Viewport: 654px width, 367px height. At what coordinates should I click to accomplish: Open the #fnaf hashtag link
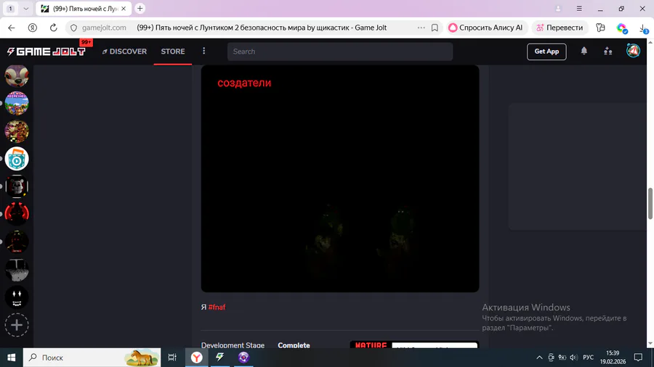pos(217,307)
